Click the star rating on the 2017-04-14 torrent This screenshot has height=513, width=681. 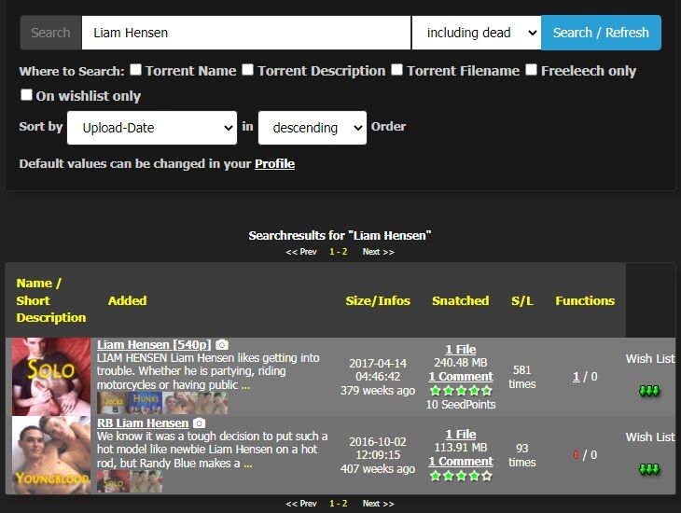(460, 391)
